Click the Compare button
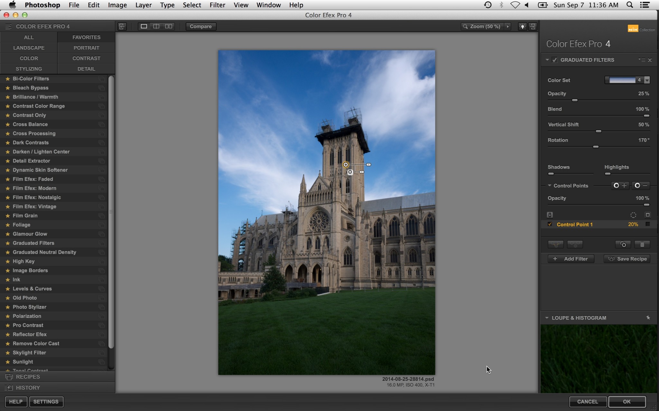Screen dimensions: 659x411 click(201, 26)
